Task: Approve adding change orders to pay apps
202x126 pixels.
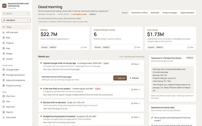Action: (120, 78)
